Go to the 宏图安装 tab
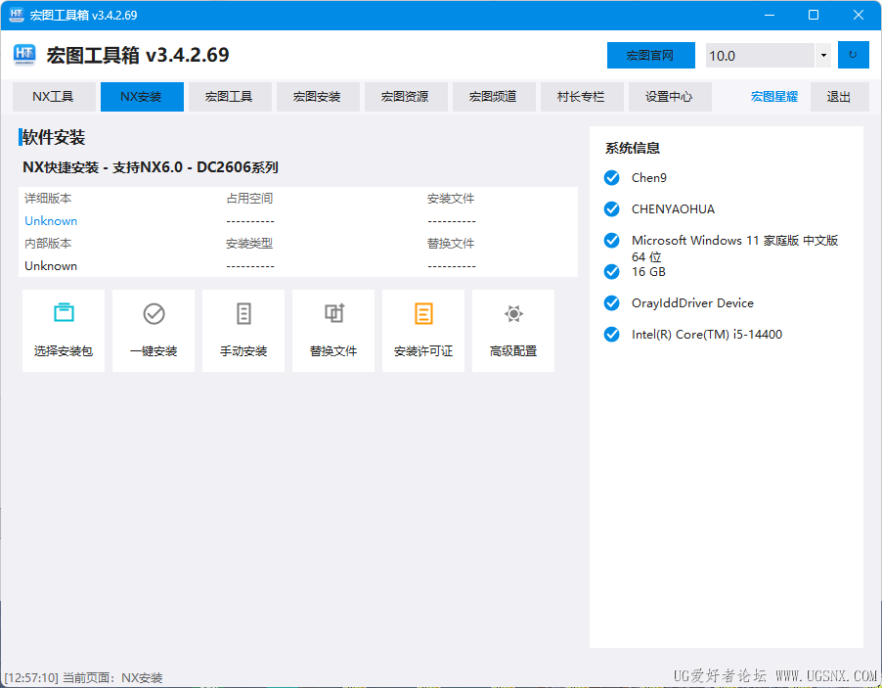 pos(318,97)
